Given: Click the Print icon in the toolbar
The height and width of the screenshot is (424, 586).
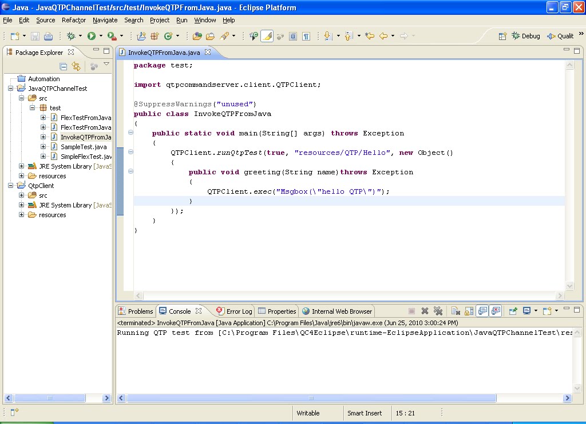Looking at the screenshot, I should (x=49, y=36).
